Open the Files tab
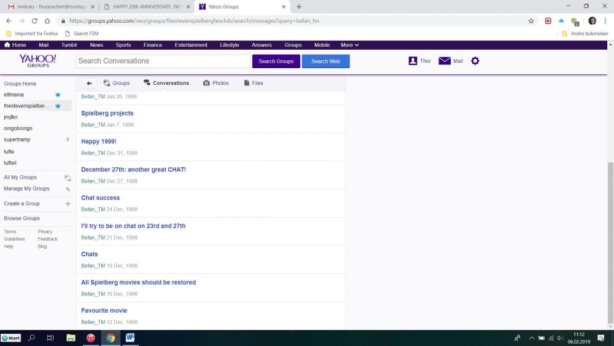This screenshot has height=346, width=614. coord(254,83)
